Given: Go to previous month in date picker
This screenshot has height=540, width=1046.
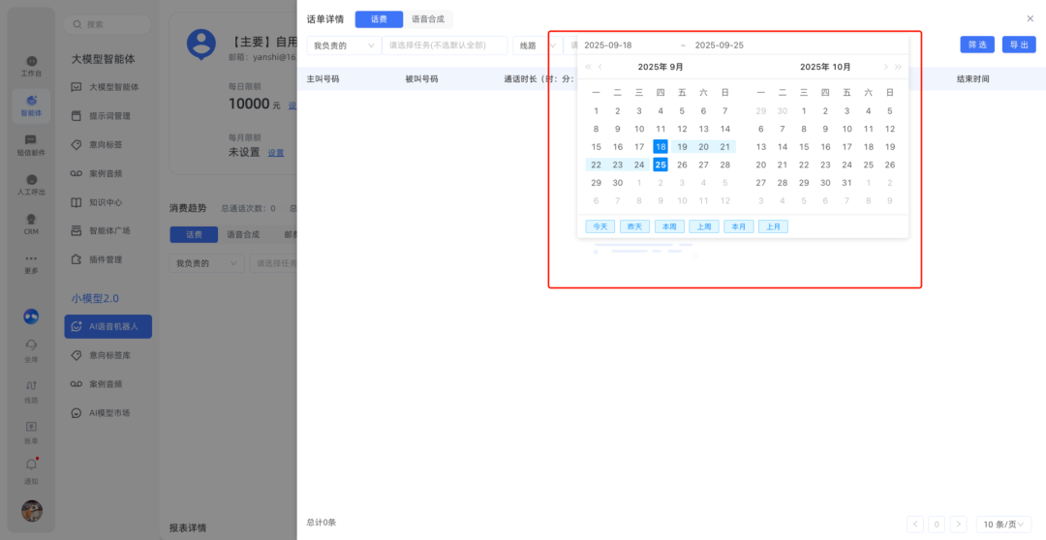Looking at the screenshot, I should click(x=600, y=67).
